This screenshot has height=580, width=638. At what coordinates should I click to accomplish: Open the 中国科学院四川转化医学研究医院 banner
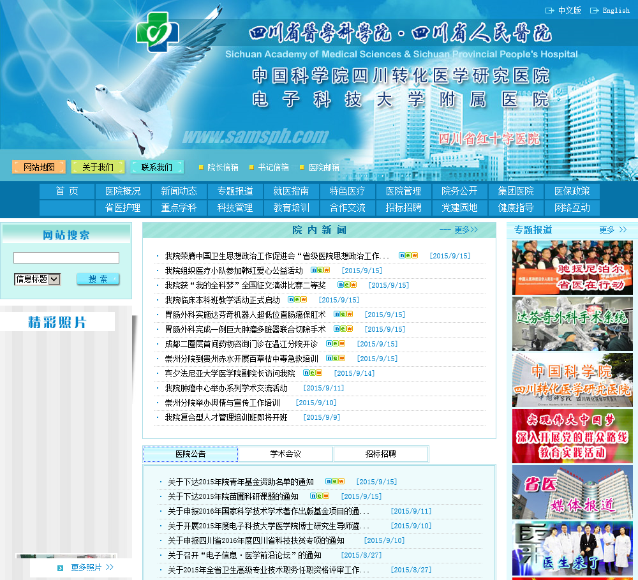[572, 380]
